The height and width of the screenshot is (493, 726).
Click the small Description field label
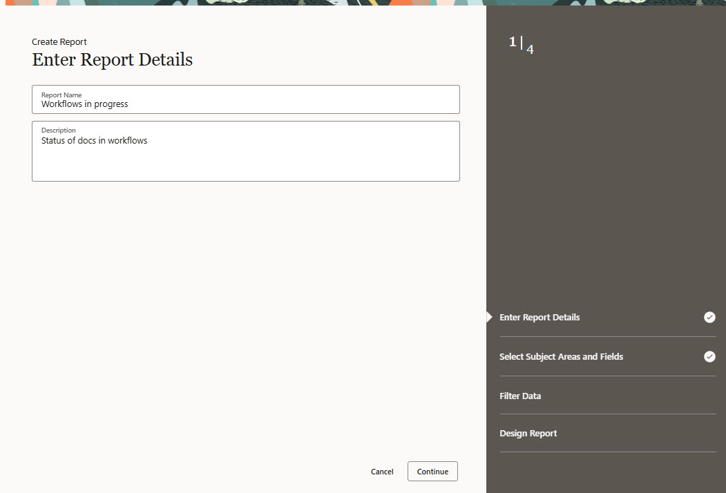59,130
